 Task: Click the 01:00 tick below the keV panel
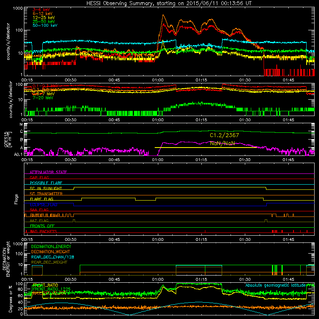point(158,80)
